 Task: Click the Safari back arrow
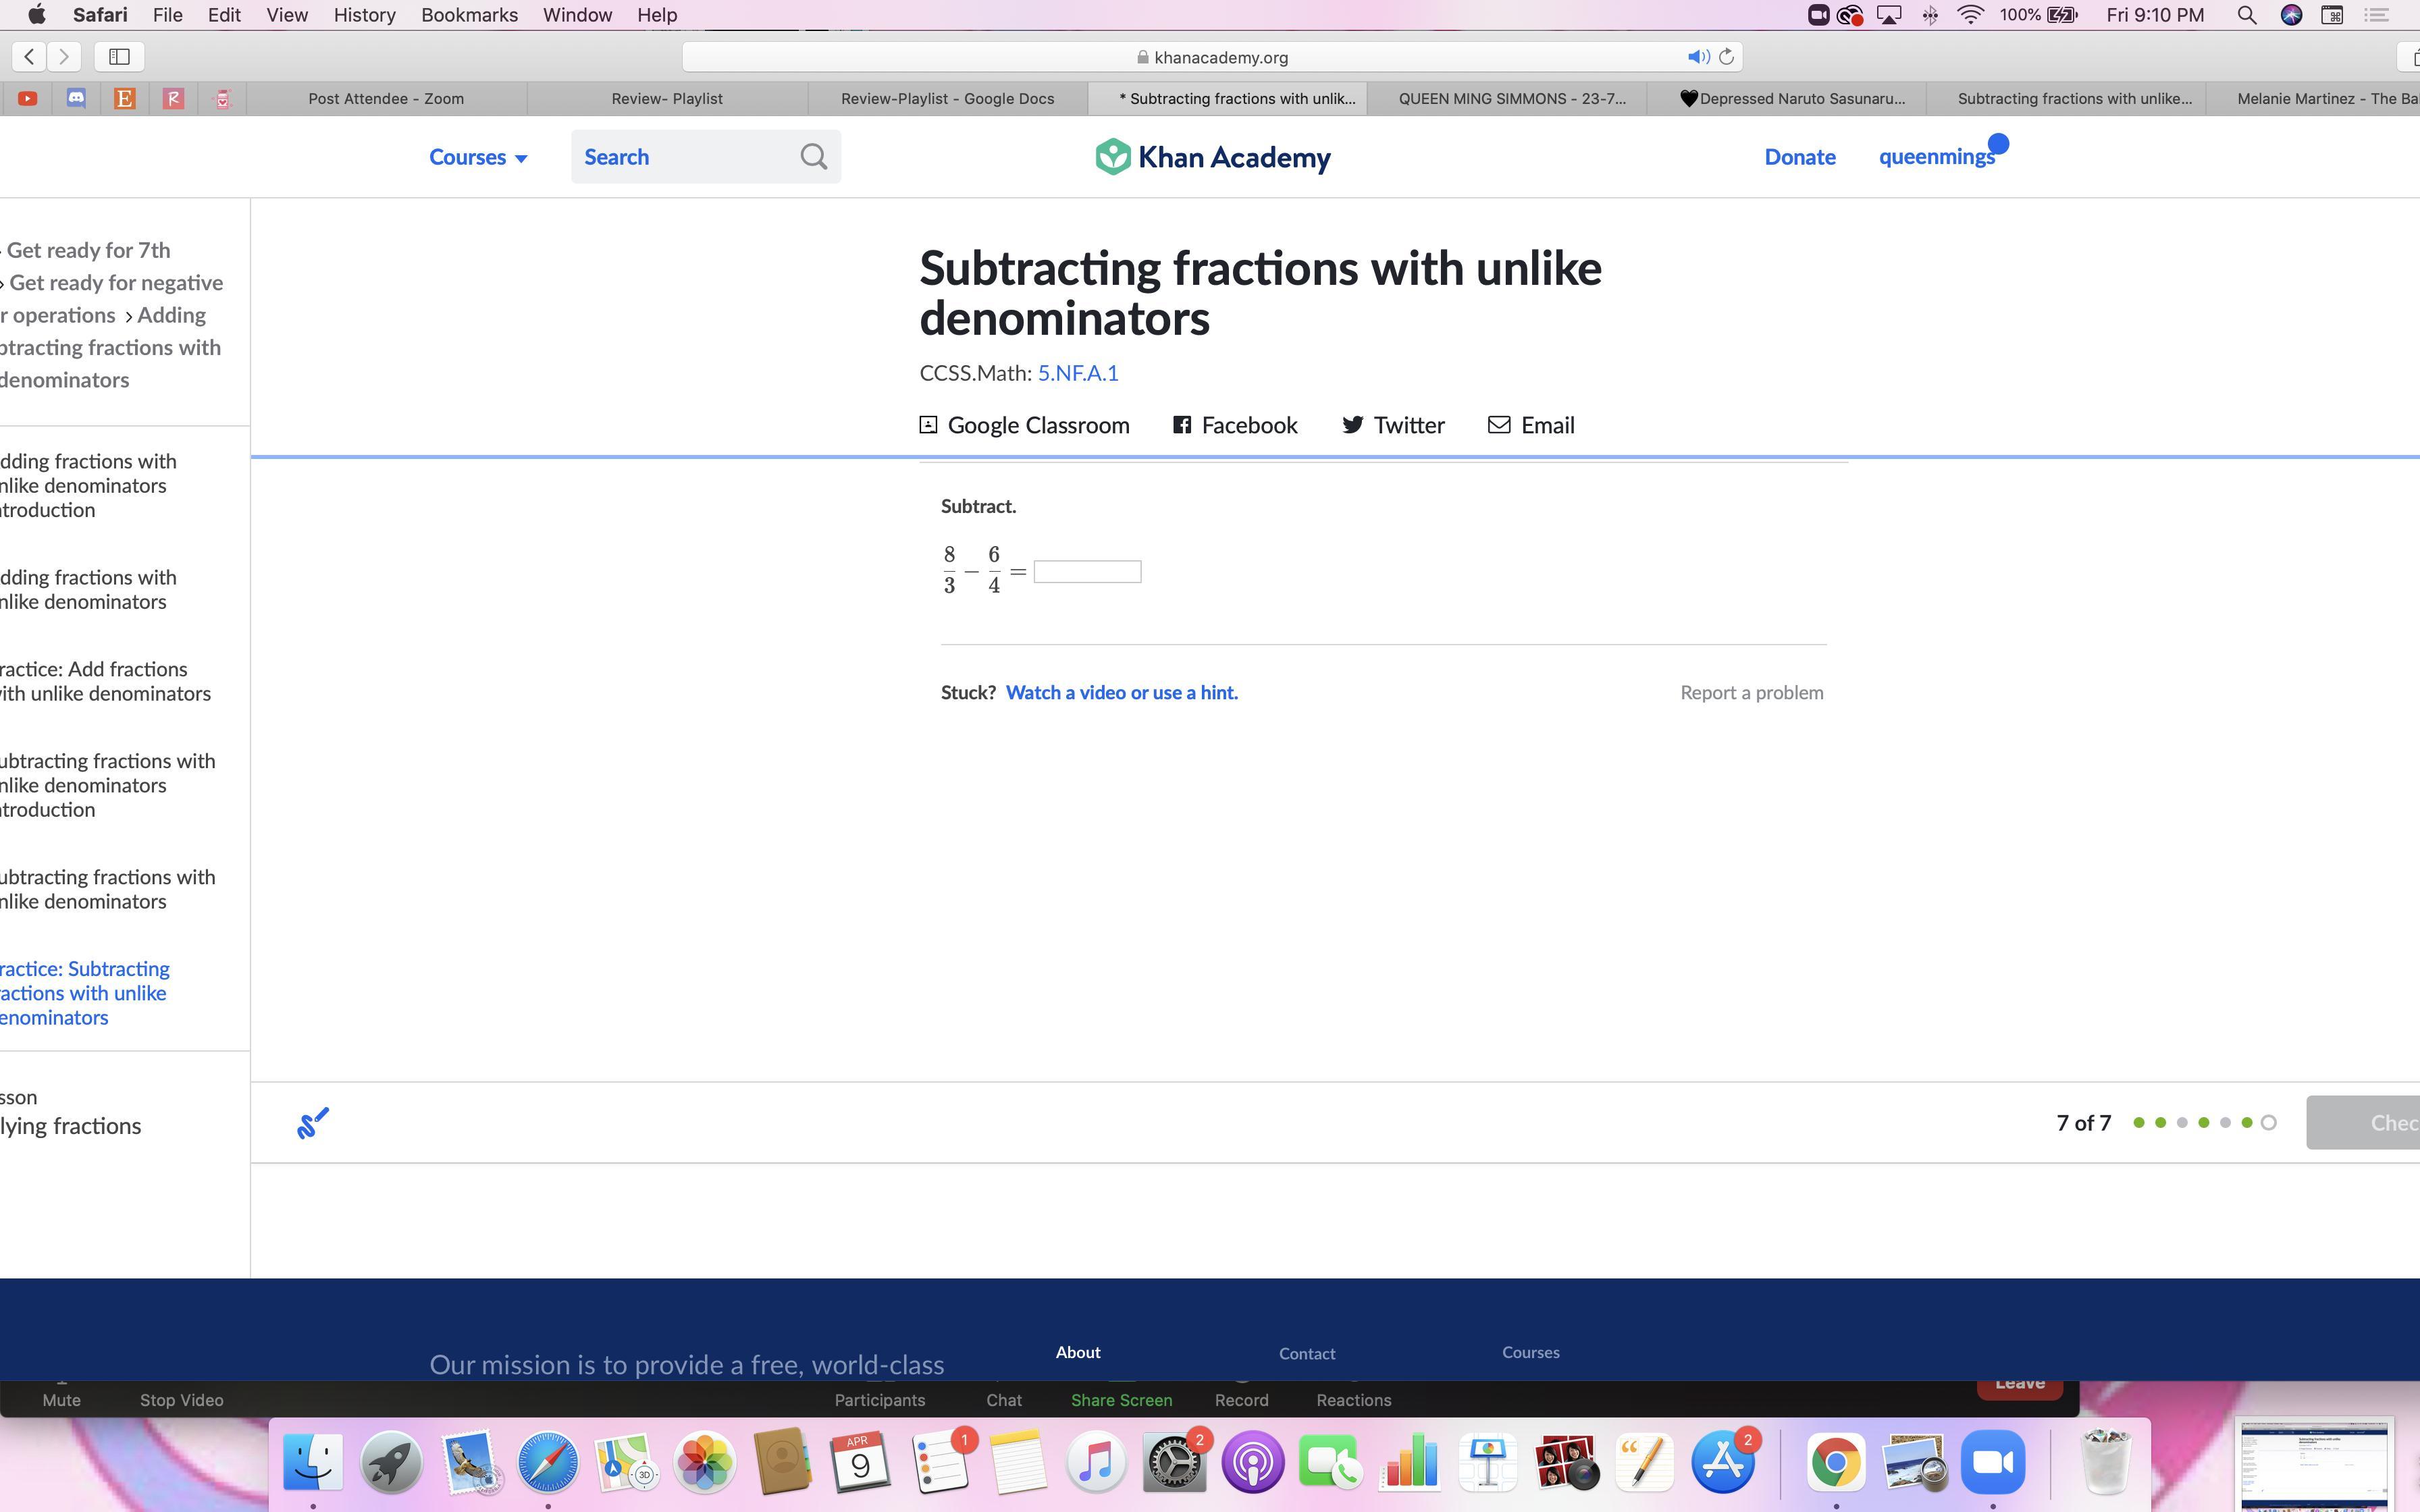click(x=29, y=57)
